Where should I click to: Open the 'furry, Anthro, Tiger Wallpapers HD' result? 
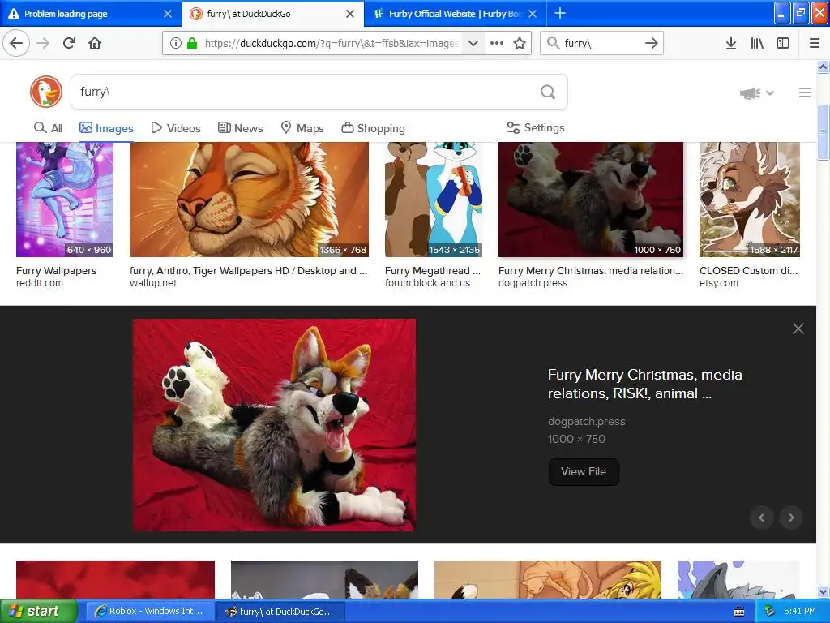click(248, 271)
